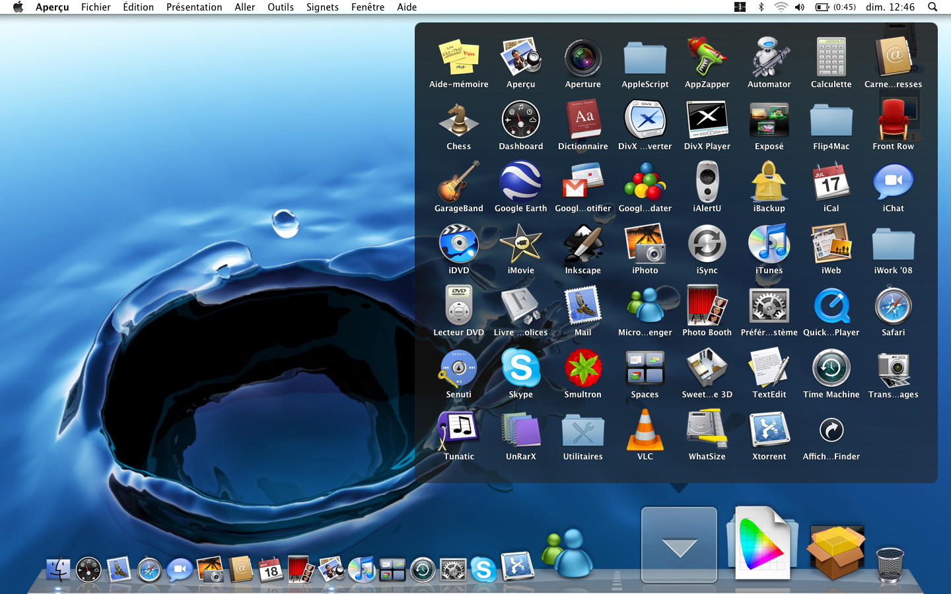
Task: Open the Fichier menu
Action: pyautogui.click(x=96, y=7)
